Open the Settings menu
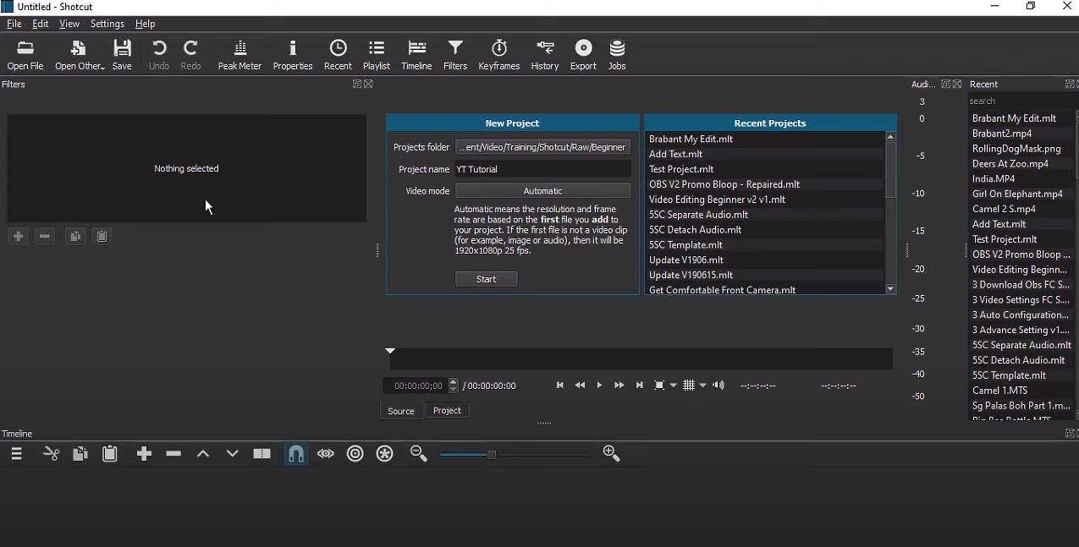This screenshot has height=547, width=1079. click(107, 24)
